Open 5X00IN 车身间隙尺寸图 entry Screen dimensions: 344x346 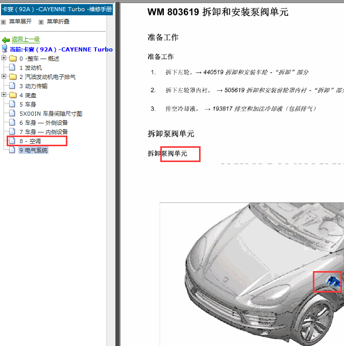pyautogui.click(x=51, y=114)
